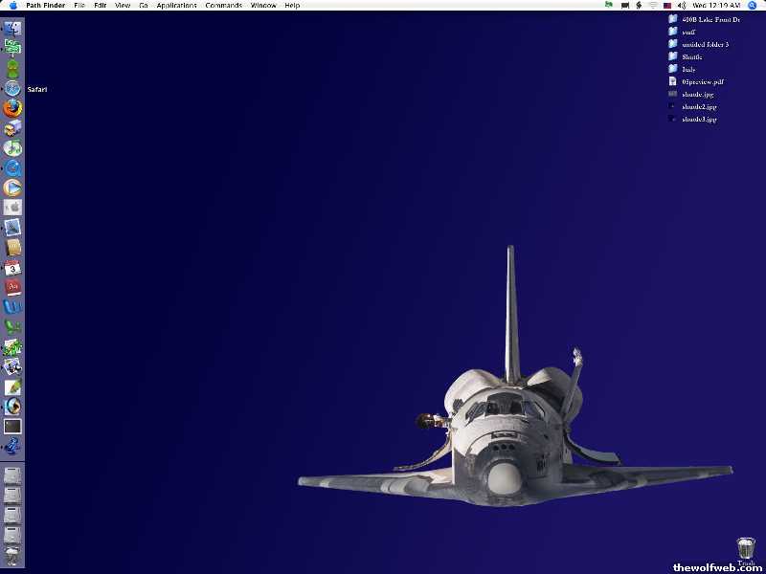This screenshot has width=766, height=574.
Task: Click the Finder icon in the dock
Action: point(12,28)
